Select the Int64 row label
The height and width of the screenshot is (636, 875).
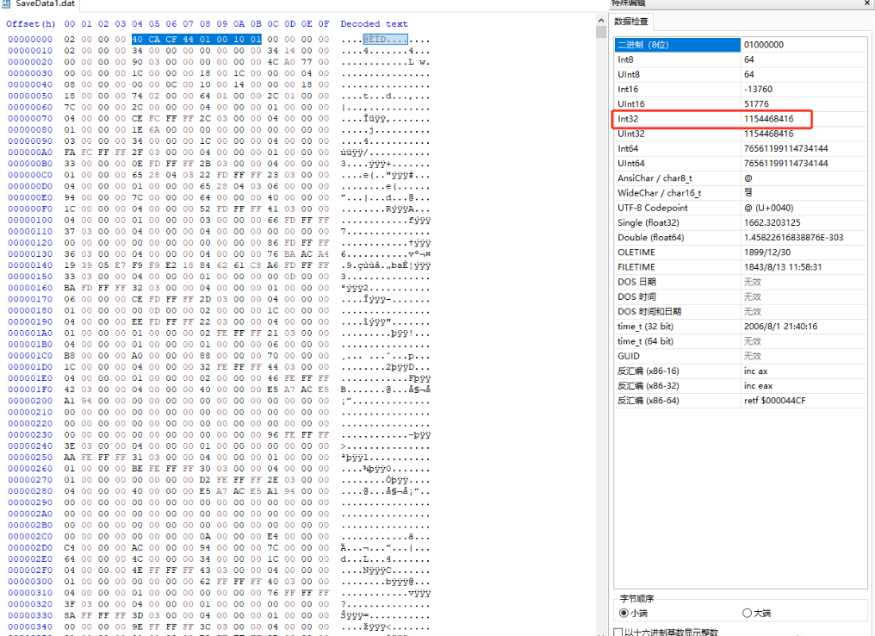tap(628, 148)
